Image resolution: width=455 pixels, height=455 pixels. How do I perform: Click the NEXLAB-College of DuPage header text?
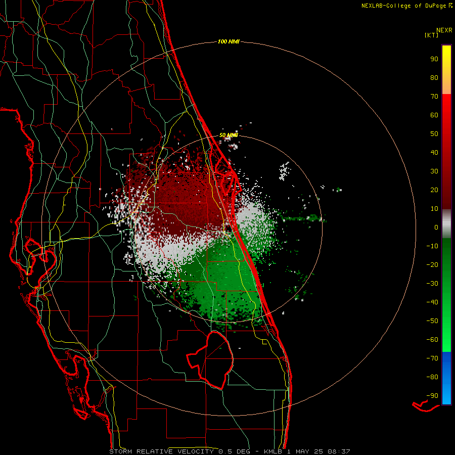[x=403, y=6]
